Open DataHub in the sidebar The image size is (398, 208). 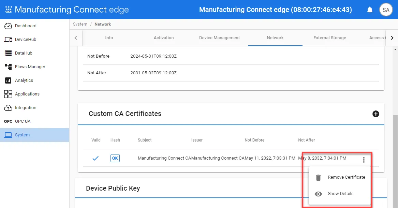(34, 53)
